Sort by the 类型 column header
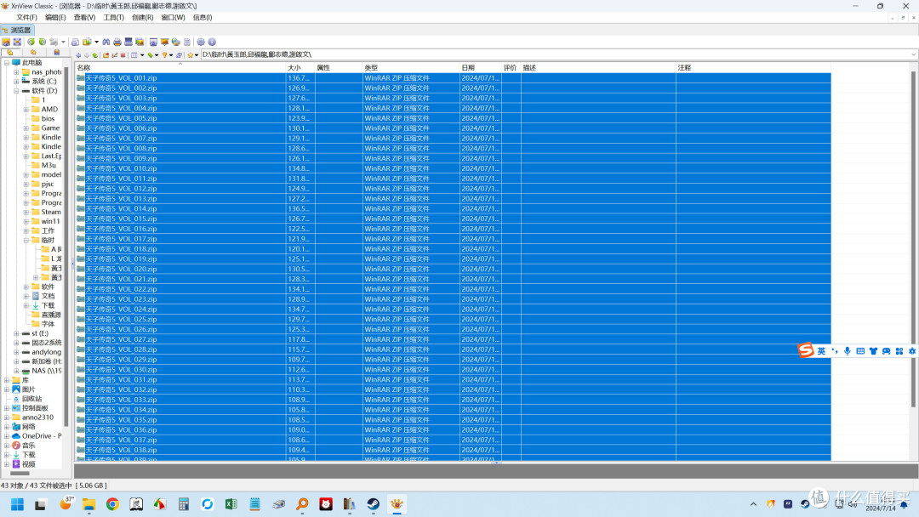The image size is (919, 517). (x=410, y=68)
